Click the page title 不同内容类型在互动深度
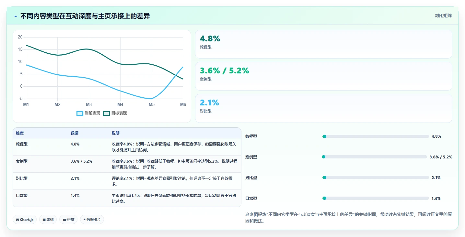 click(85, 16)
